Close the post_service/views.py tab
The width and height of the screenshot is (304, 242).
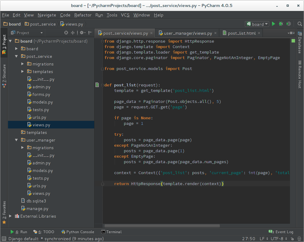click(x=151, y=33)
